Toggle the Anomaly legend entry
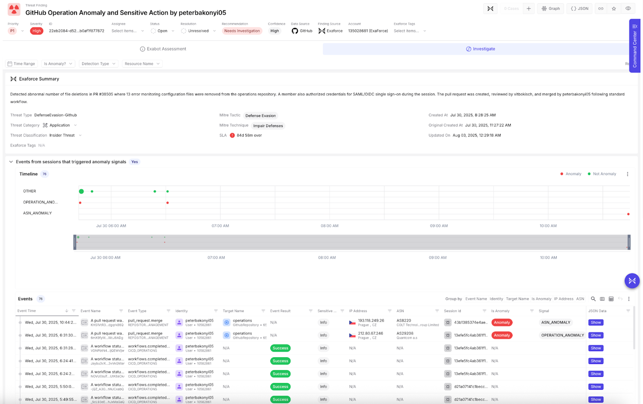643x404 pixels. (x=571, y=174)
